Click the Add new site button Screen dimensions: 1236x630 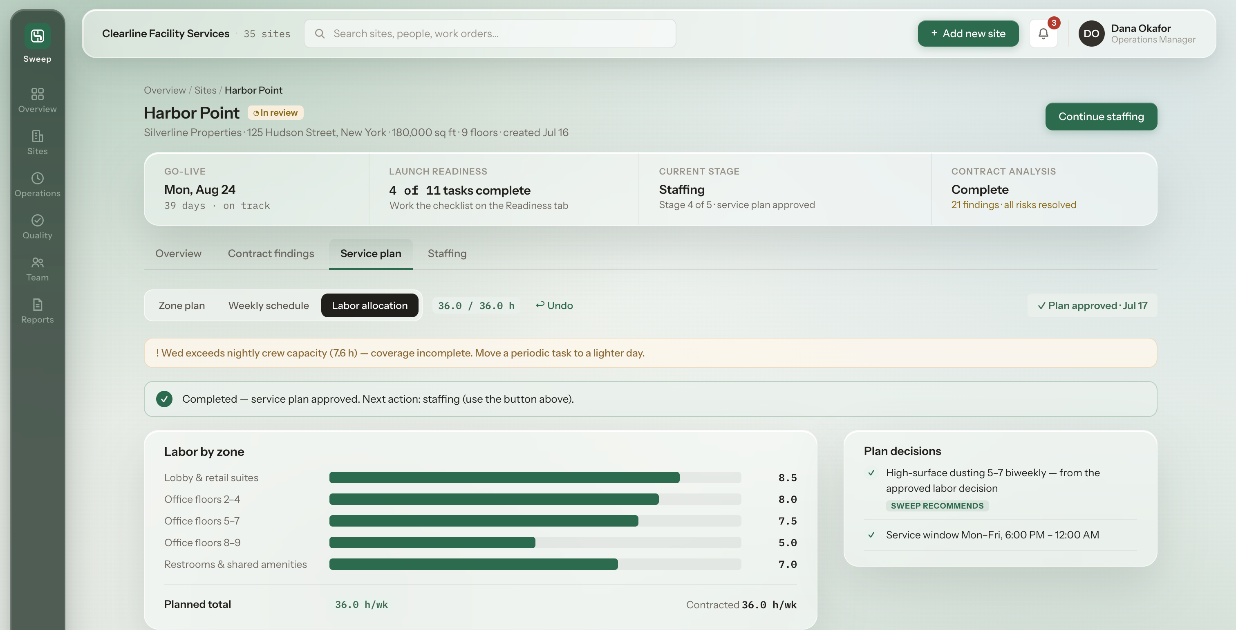[968, 34]
